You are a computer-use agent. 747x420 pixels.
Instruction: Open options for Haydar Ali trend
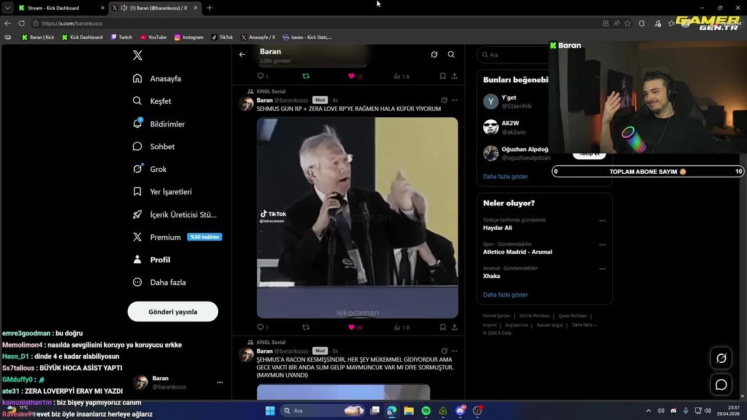(x=602, y=220)
